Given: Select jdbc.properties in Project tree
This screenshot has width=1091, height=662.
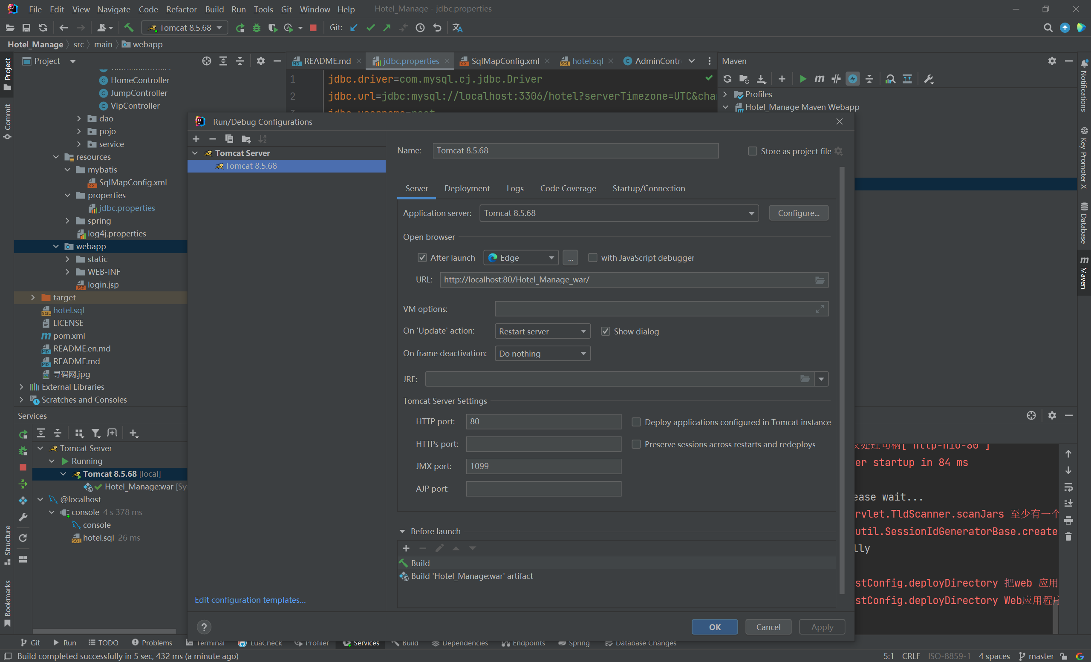Looking at the screenshot, I should tap(126, 208).
